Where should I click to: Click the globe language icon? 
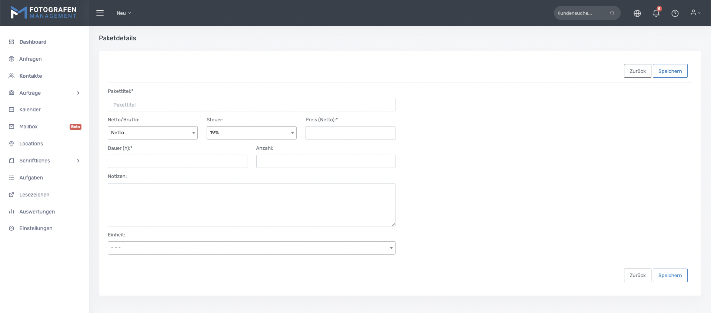pos(637,13)
